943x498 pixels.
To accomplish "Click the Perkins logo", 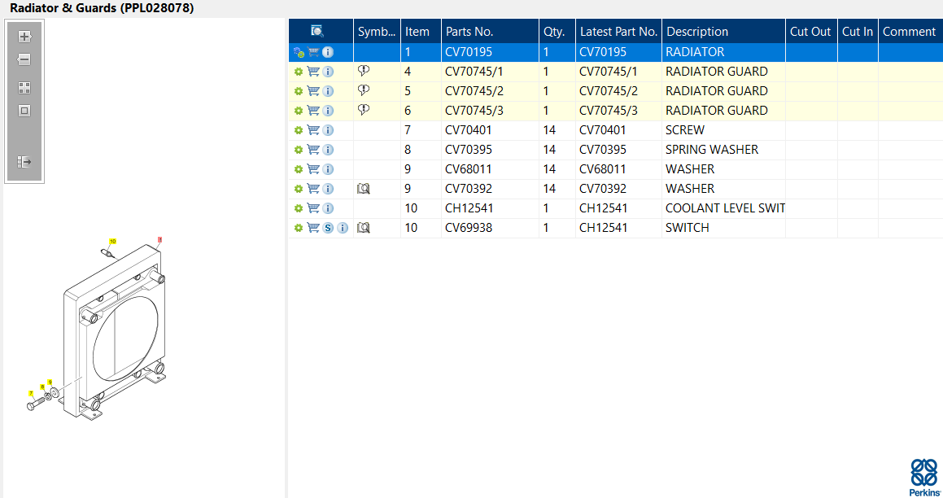I will click(924, 478).
